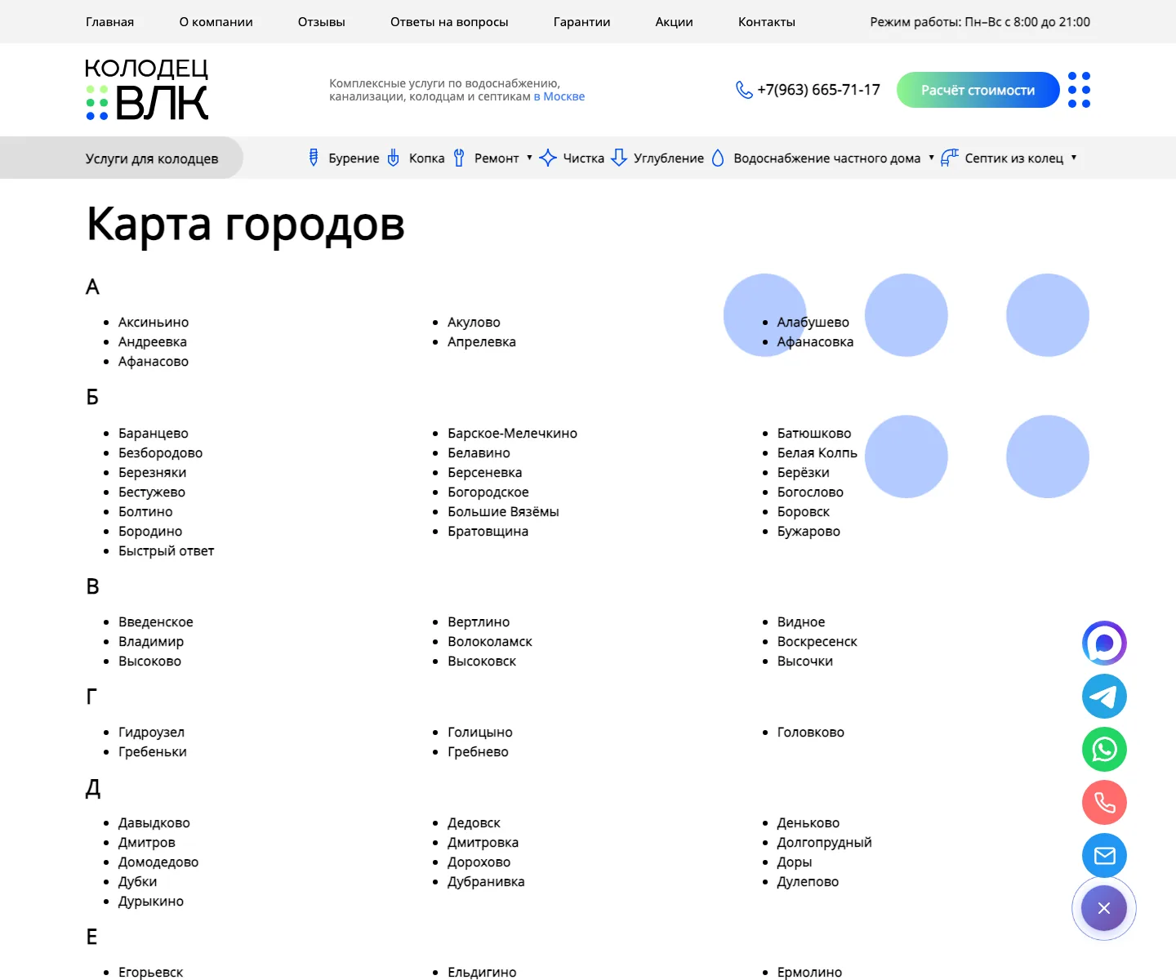This screenshot has width=1176, height=980.
Task: Open Telegram floating contact icon
Action: (1104, 697)
